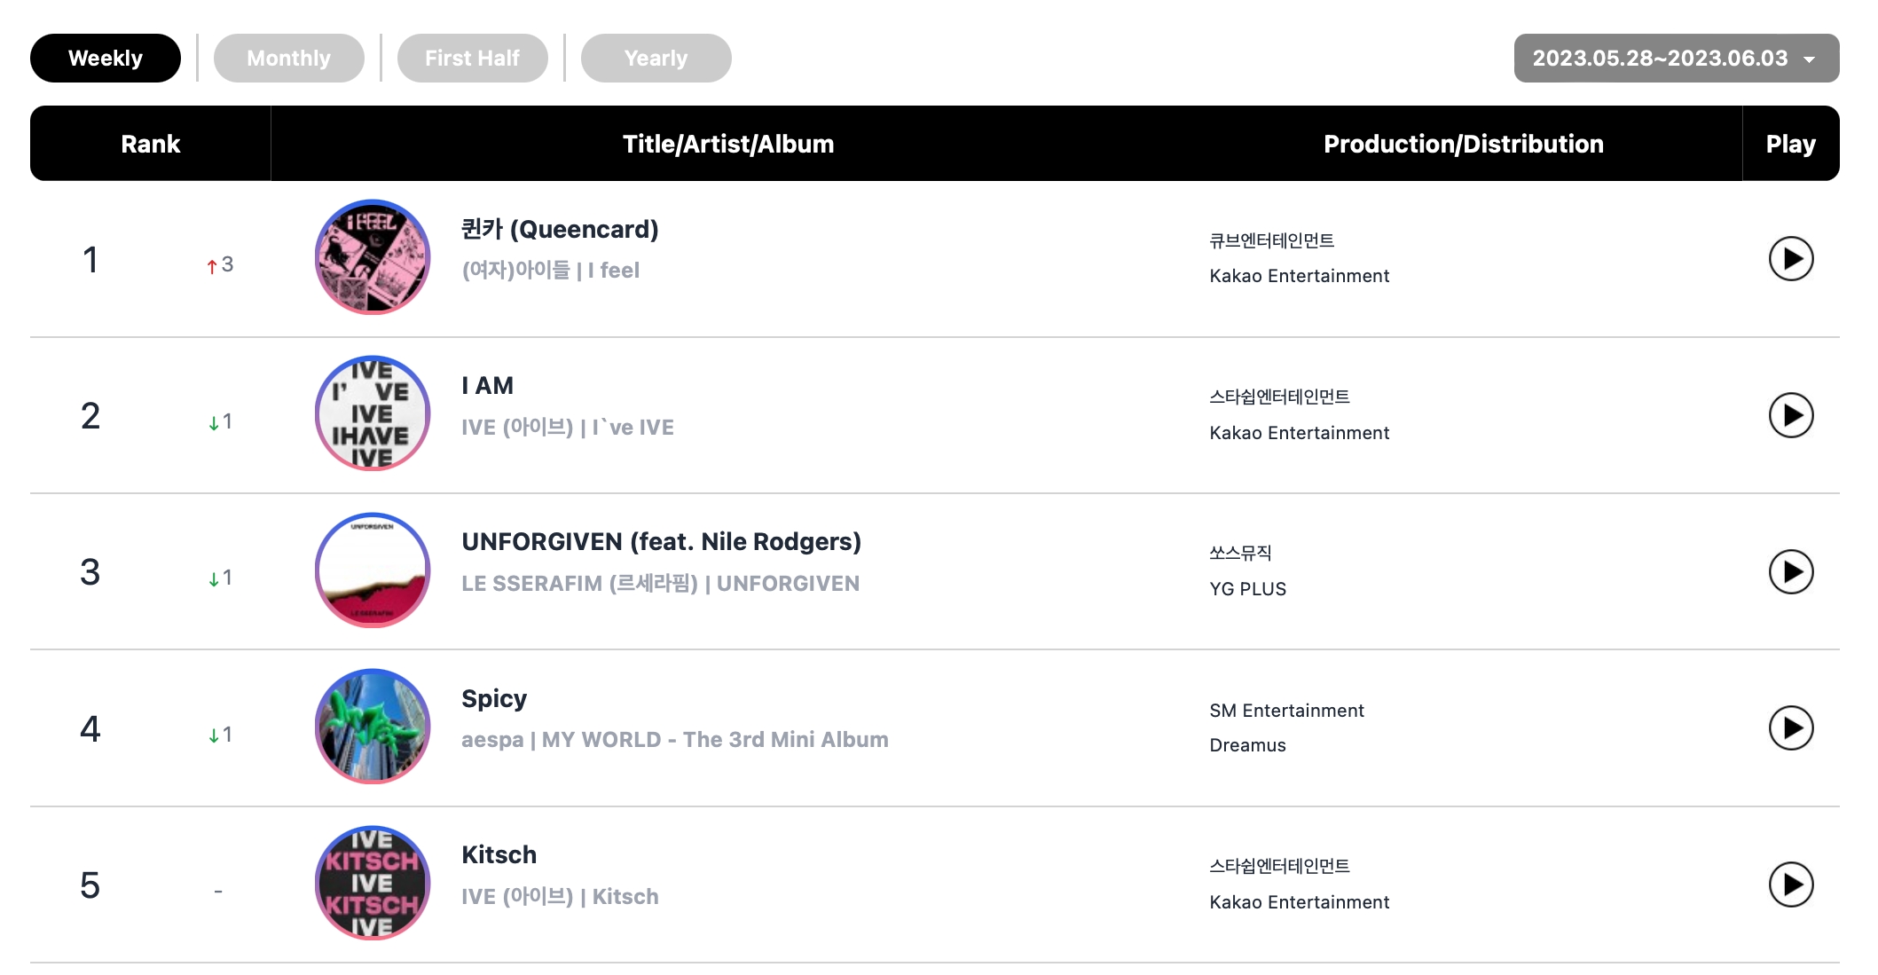
Task: Open the date range dropdown 2023.05.28~2023.06.03
Action: tap(1676, 59)
